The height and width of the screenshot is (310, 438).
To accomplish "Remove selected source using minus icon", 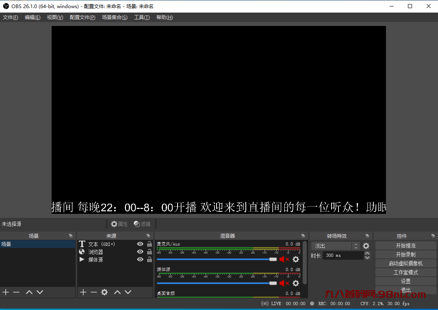I will click(94, 292).
